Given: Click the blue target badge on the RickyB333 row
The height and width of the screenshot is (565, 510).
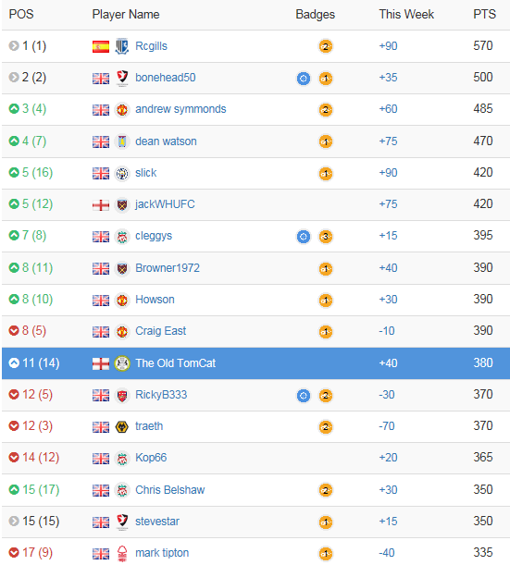Looking at the screenshot, I should 304,395.
